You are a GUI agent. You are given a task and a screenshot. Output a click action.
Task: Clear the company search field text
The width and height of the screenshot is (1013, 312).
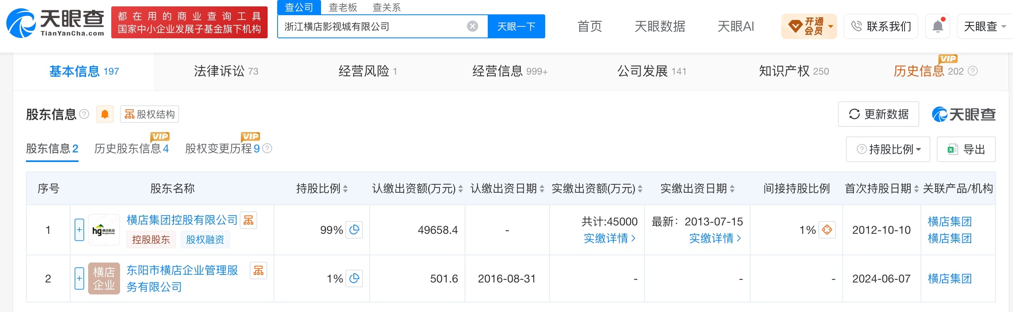472,26
